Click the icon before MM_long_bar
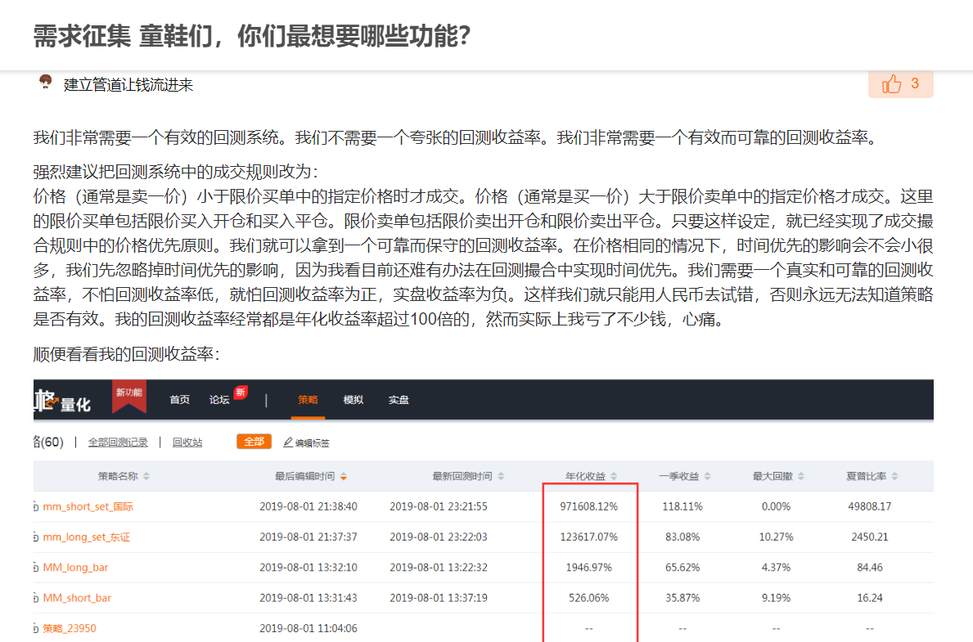The width and height of the screenshot is (973, 642). (35, 568)
